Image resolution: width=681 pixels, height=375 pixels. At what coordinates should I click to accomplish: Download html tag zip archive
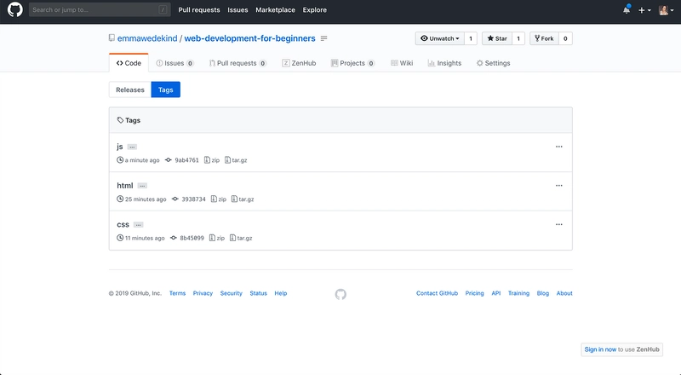point(219,199)
